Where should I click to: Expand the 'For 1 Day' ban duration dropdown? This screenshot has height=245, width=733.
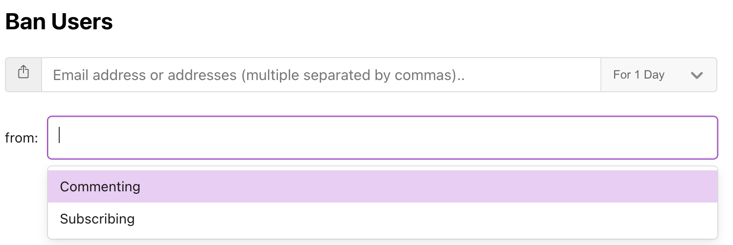(x=659, y=75)
